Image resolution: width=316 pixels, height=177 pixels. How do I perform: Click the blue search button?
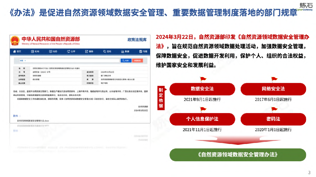(x=126, y=61)
